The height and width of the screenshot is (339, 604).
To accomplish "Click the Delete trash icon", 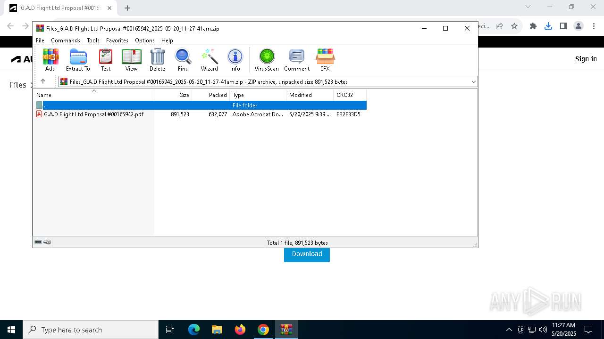I will (x=157, y=60).
